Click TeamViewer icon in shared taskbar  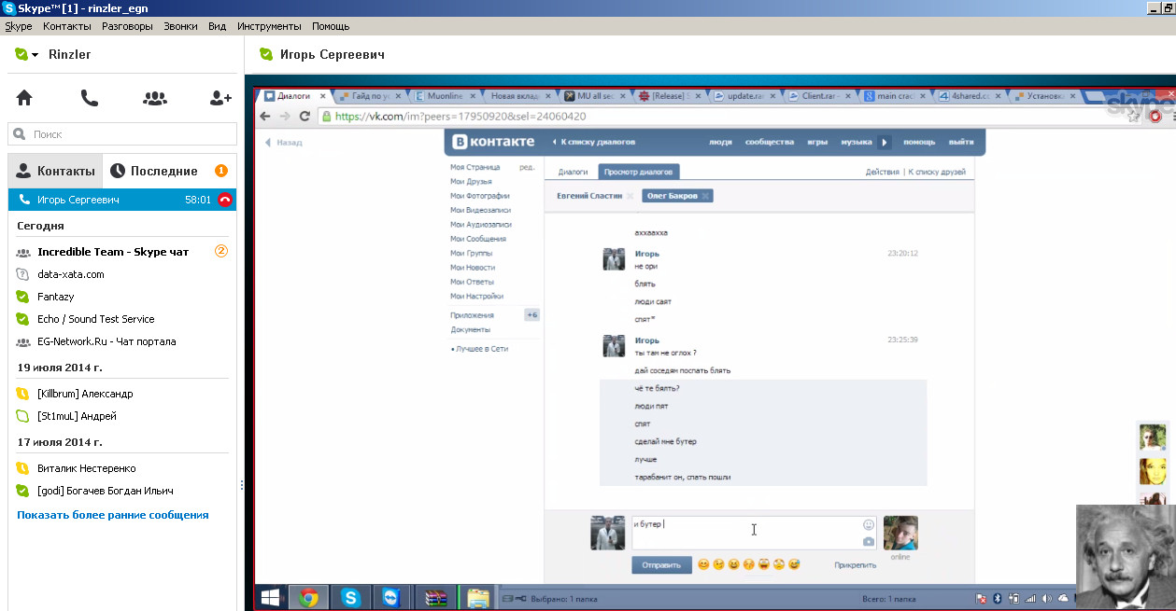pyautogui.click(x=390, y=598)
